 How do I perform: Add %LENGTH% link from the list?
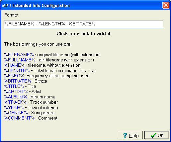pyautogui.click(x=17, y=70)
